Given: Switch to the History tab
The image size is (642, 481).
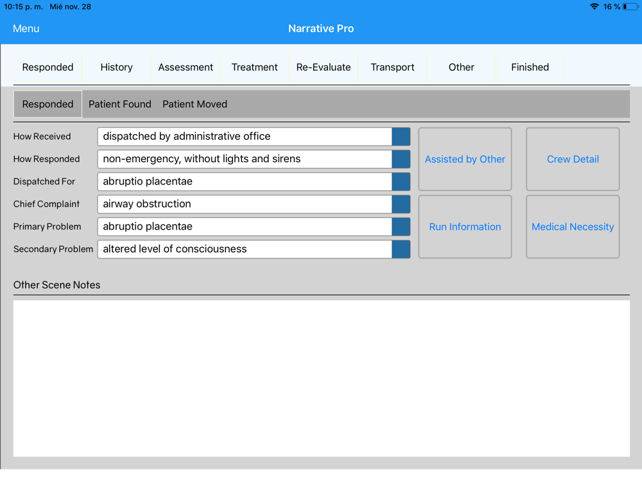Looking at the screenshot, I should 117,67.
